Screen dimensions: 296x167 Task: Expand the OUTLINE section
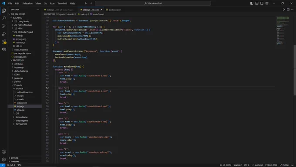tap(24, 158)
